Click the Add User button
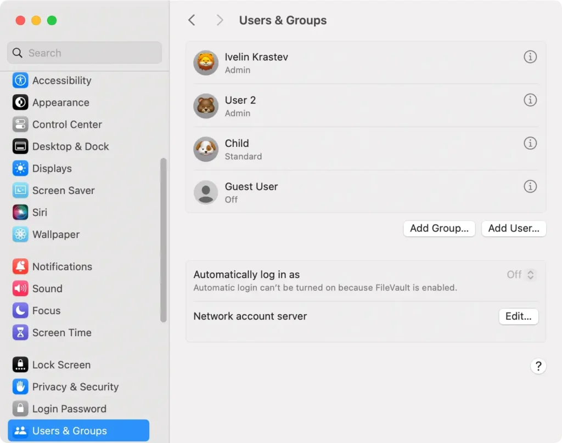The image size is (562, 443). tap(514, 229)
